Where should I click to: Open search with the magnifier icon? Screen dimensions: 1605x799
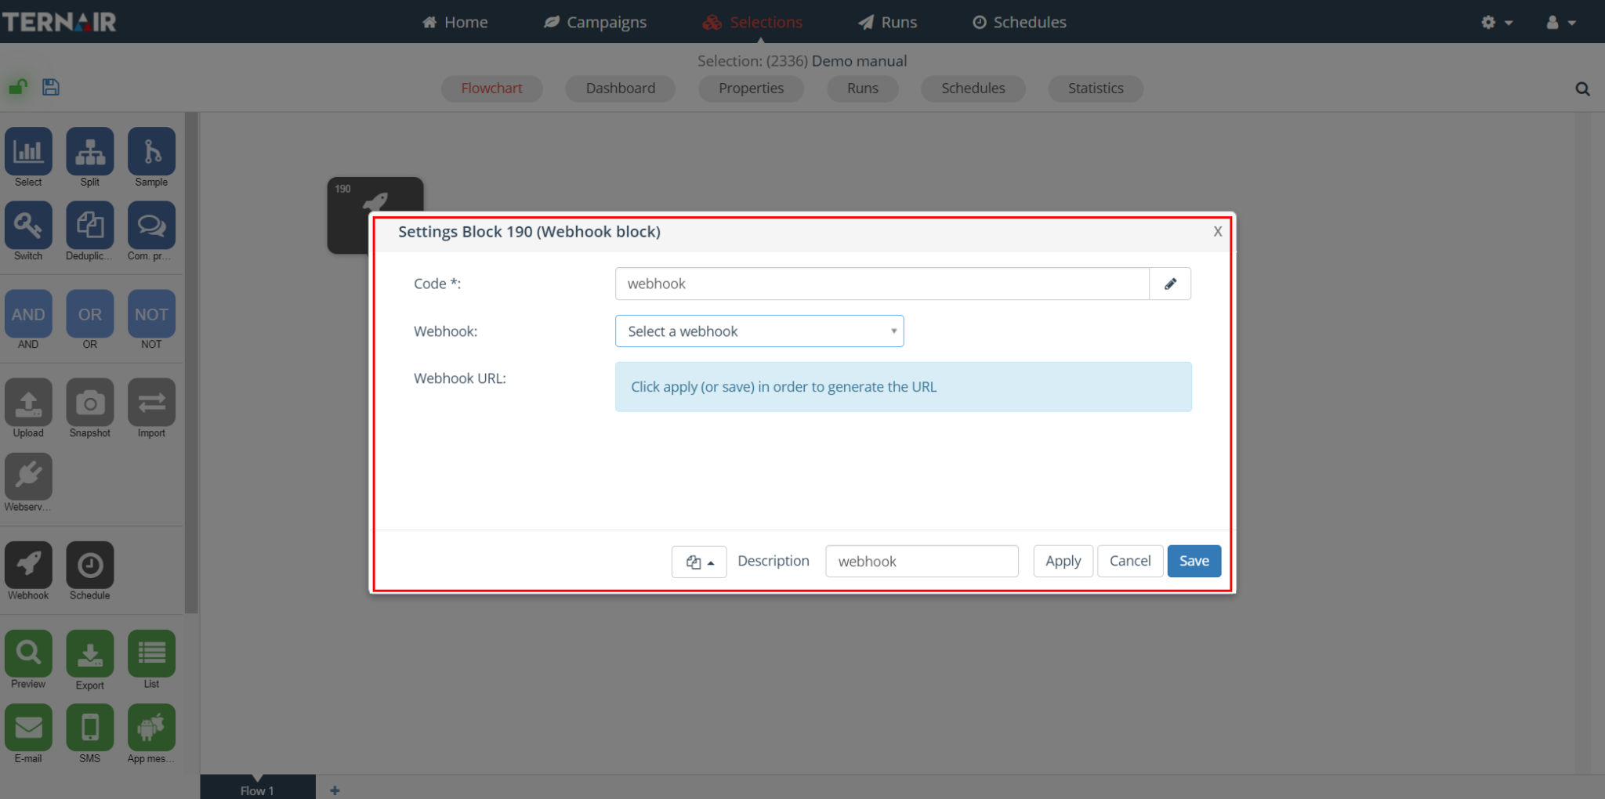[1582, 89]
